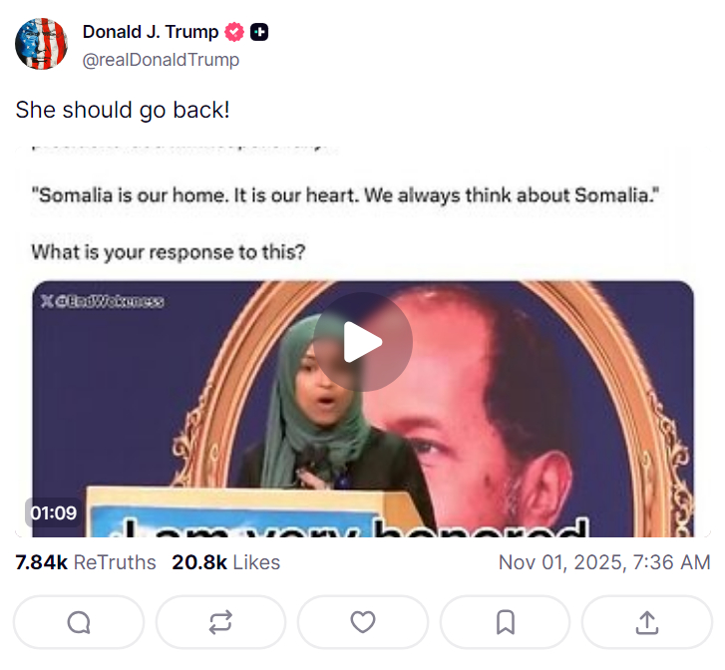Open the @realDonaldTrump handle link
This screenshot has width=725, height=670.
pyautogui.click(x=161, y=60)
